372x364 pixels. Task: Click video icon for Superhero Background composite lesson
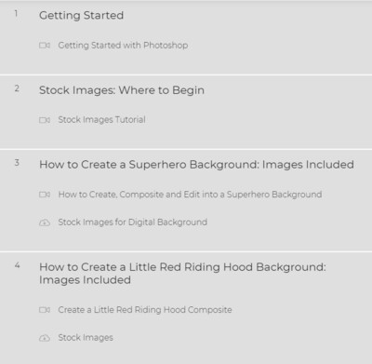[x=45, y=195]
